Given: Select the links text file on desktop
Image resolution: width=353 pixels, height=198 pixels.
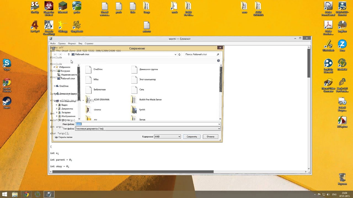Looking at the screenshot, I should tap(133, 7).
